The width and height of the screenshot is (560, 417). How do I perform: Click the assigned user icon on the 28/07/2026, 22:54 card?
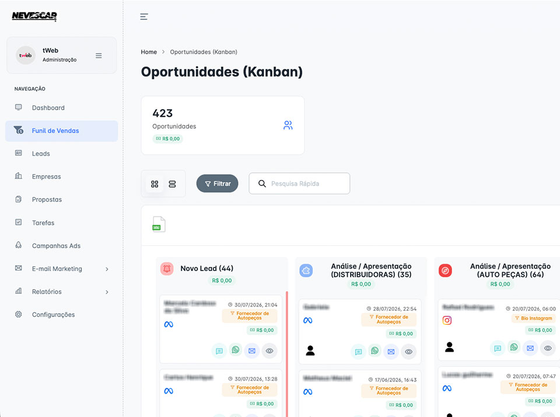(x=310, y=350)
